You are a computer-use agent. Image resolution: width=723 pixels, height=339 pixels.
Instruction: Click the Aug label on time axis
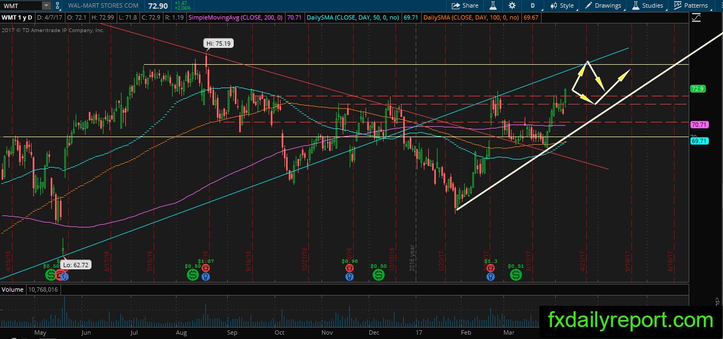tap(181, 332)
